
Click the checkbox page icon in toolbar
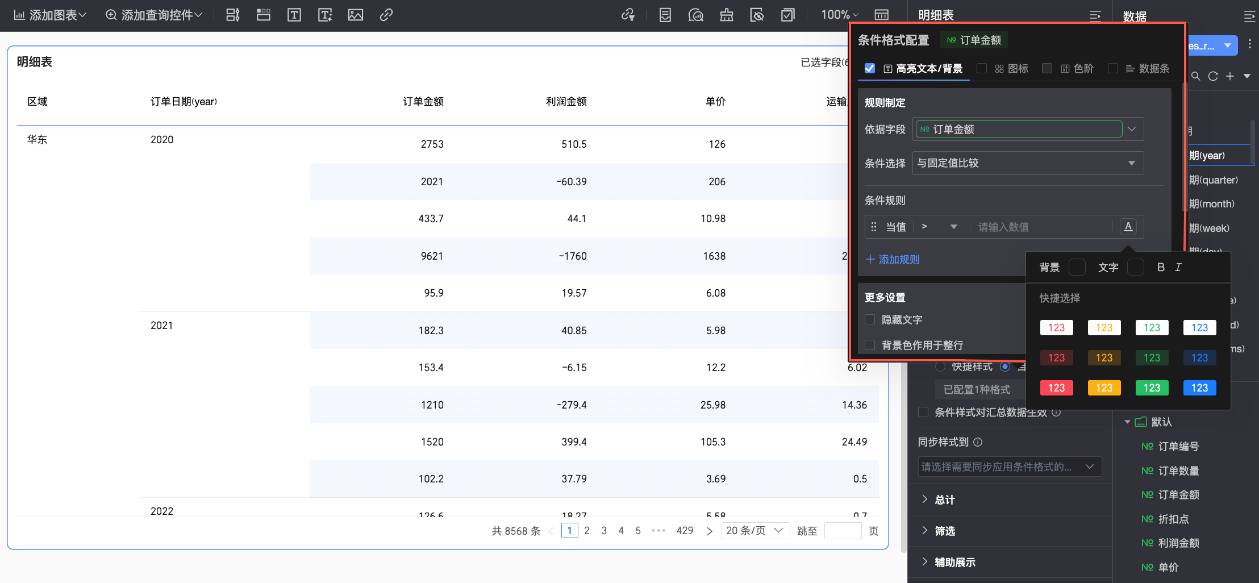(788, 15)
